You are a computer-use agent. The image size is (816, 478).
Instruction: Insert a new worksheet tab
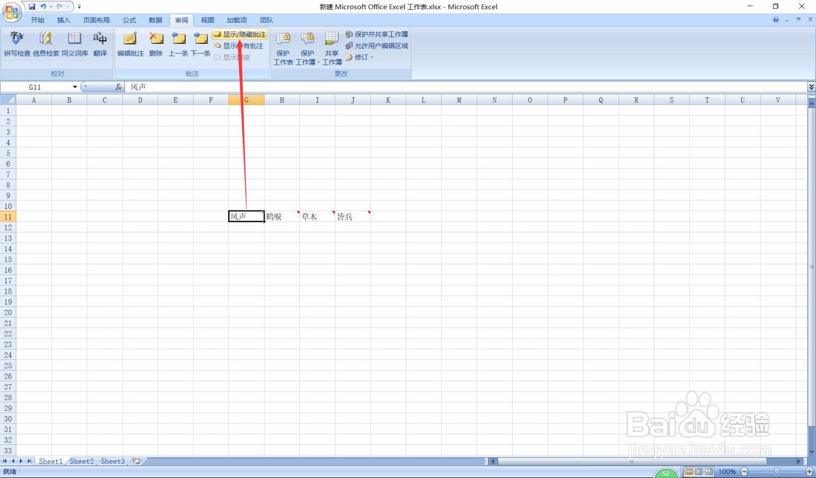(x=137, y=461)
